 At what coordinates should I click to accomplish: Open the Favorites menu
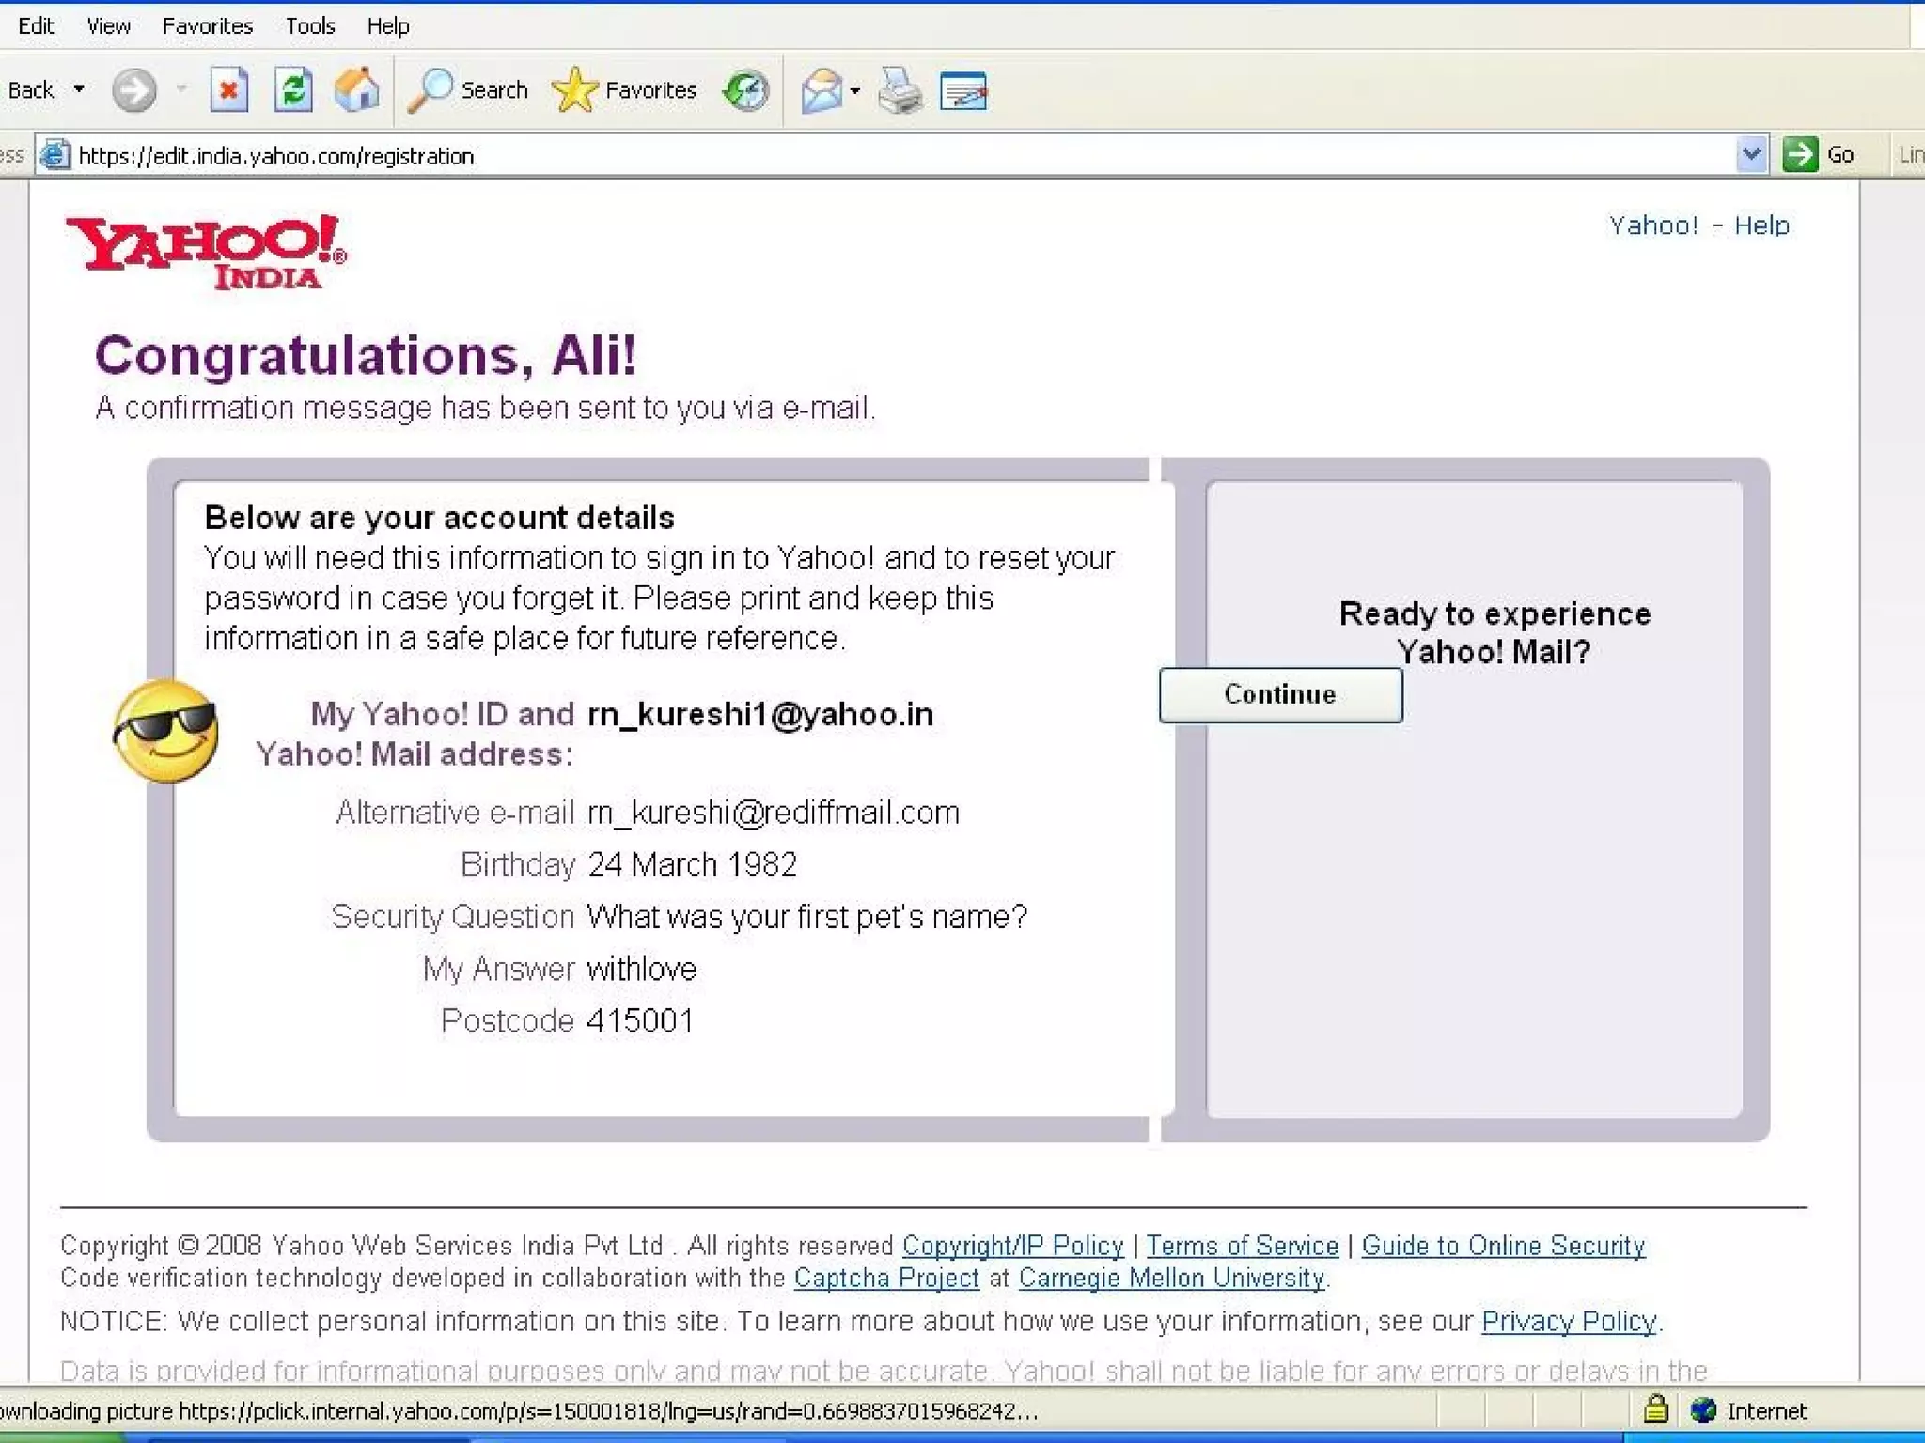click(x=208, y=26)
